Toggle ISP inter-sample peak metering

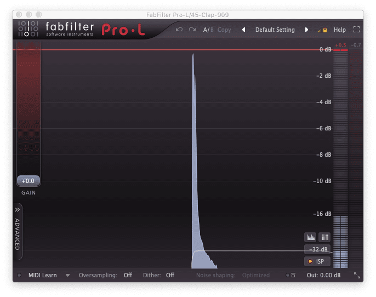pyautogui.click(x=317, y=261)
